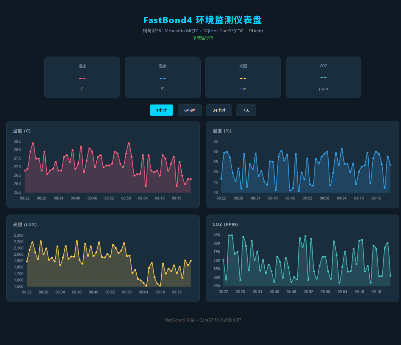Click 09:04 label on light chart axis
This screenshot has width=401, height=345.
(x=144, y=292)
